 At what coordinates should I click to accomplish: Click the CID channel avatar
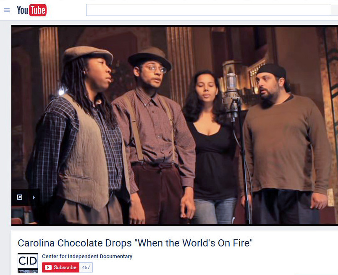click(28, 263)
